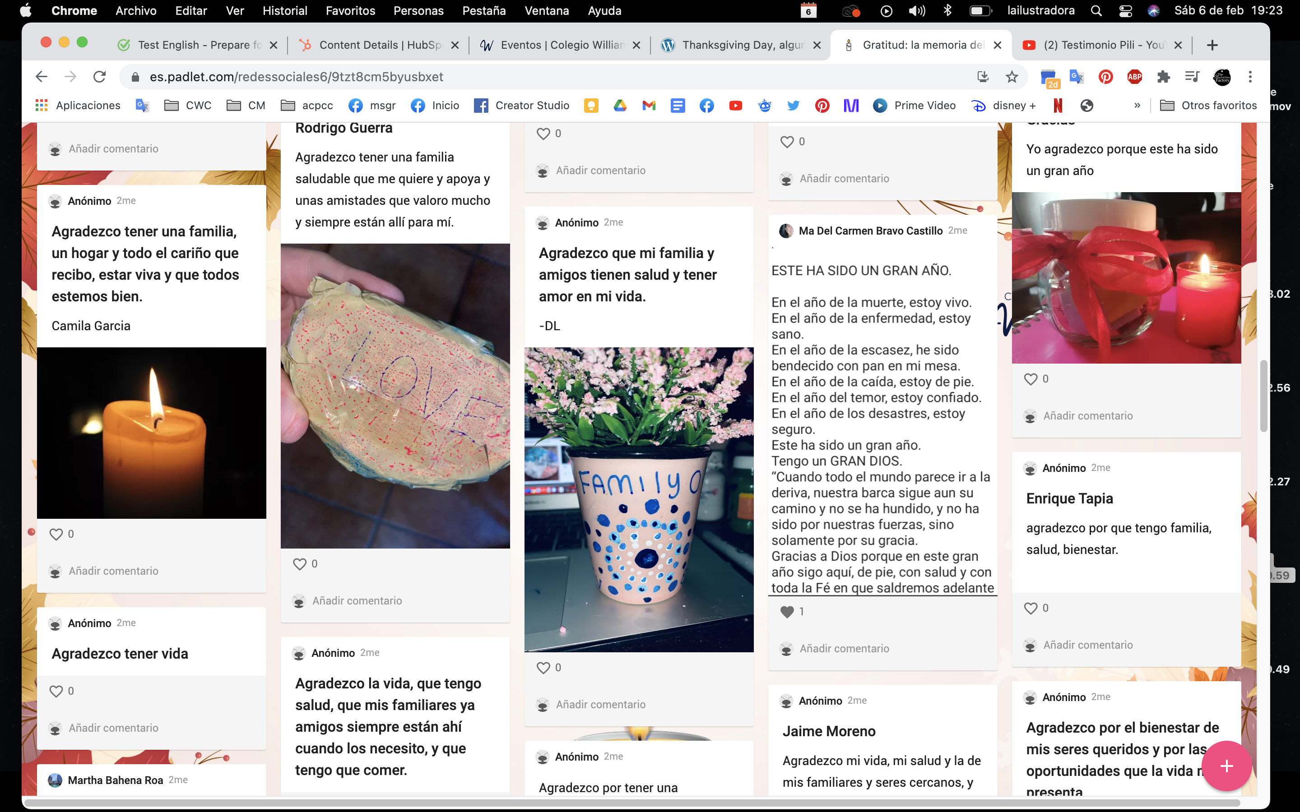Open the AdBlock Plus extension
Screen dimensions: 1300x812
tap(1134, 77)
